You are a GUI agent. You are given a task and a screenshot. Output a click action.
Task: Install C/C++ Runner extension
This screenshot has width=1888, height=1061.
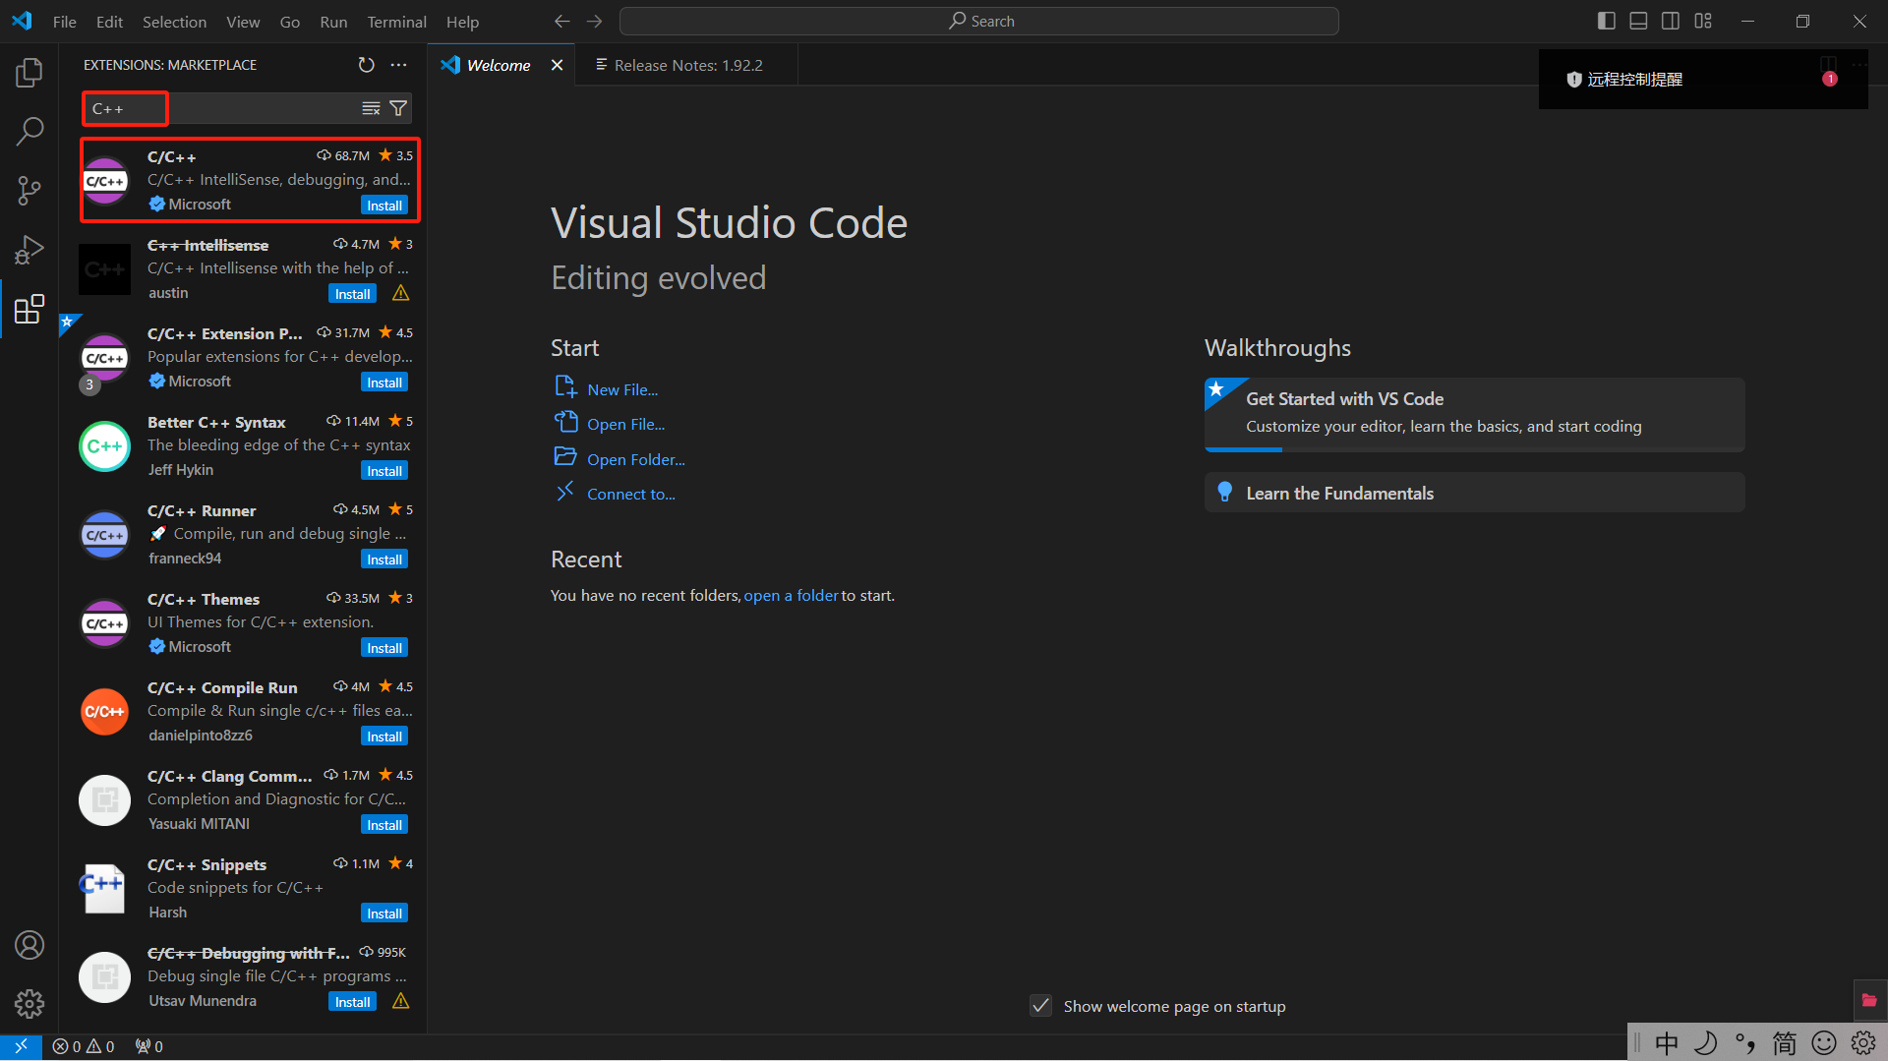coord(384,560)
